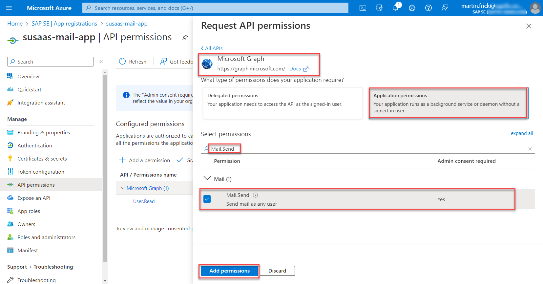Click the plus icon for Add a permission
Viewport: 543px width, 284px height.
pyautogui.click(x=122, y=160)
